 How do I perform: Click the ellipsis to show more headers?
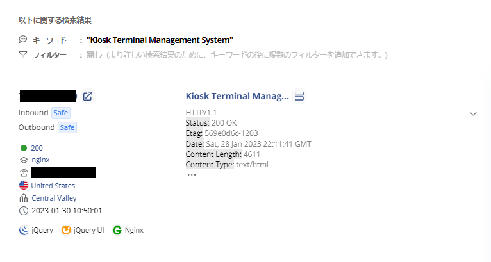[191, 175]
